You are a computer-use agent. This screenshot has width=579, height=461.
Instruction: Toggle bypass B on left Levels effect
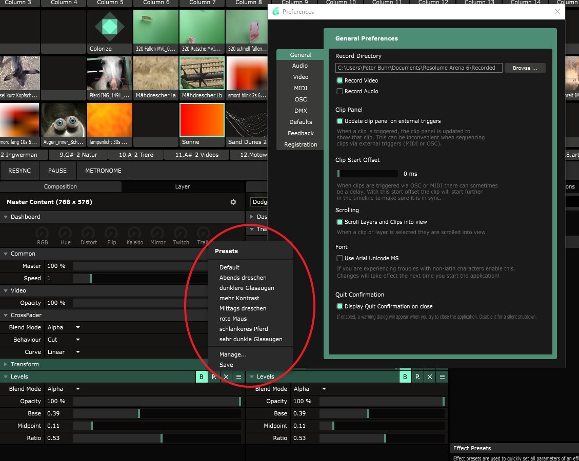(x=201, y=377)
